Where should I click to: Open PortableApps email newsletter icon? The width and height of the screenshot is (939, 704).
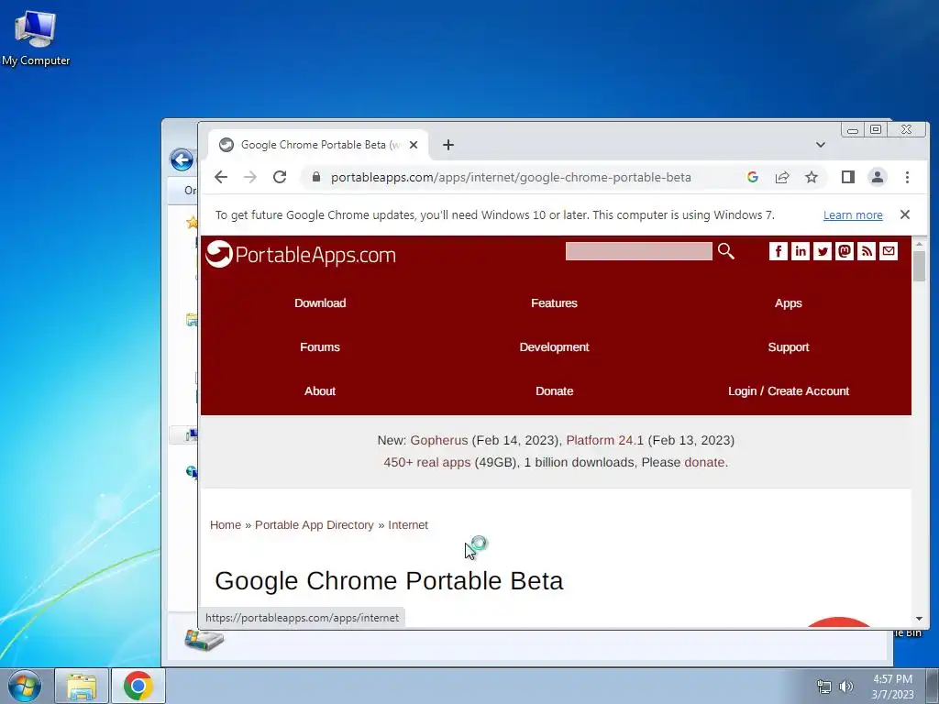pos(889,251)
